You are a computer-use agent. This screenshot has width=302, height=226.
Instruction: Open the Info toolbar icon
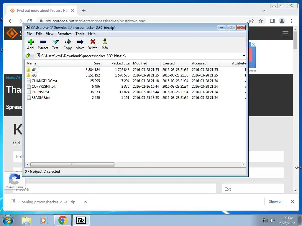click(105, 41)
